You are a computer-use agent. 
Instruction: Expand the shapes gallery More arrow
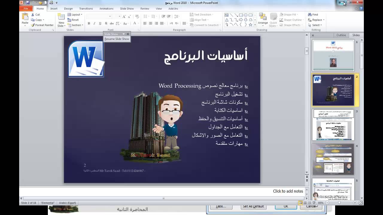[255, 25]
